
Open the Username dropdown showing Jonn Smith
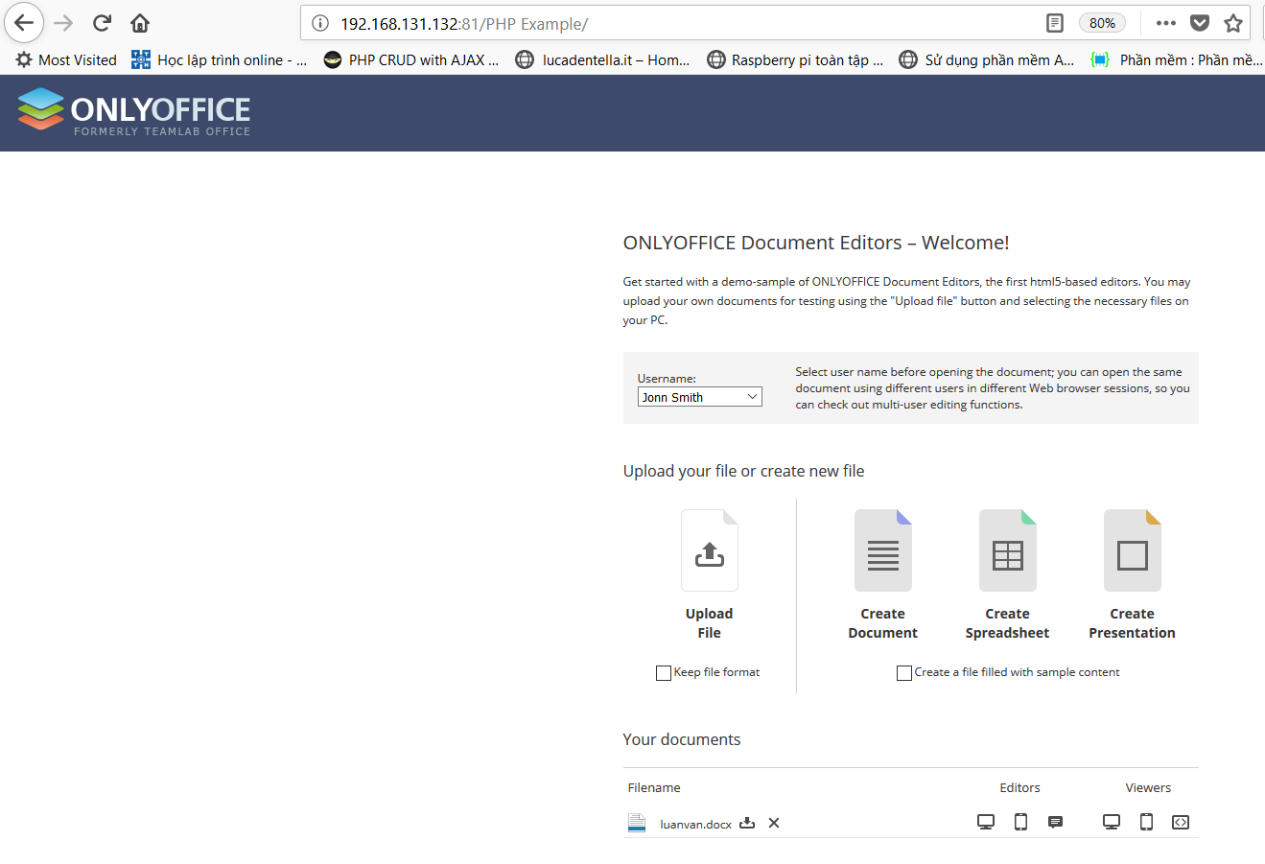coord(699,397)
